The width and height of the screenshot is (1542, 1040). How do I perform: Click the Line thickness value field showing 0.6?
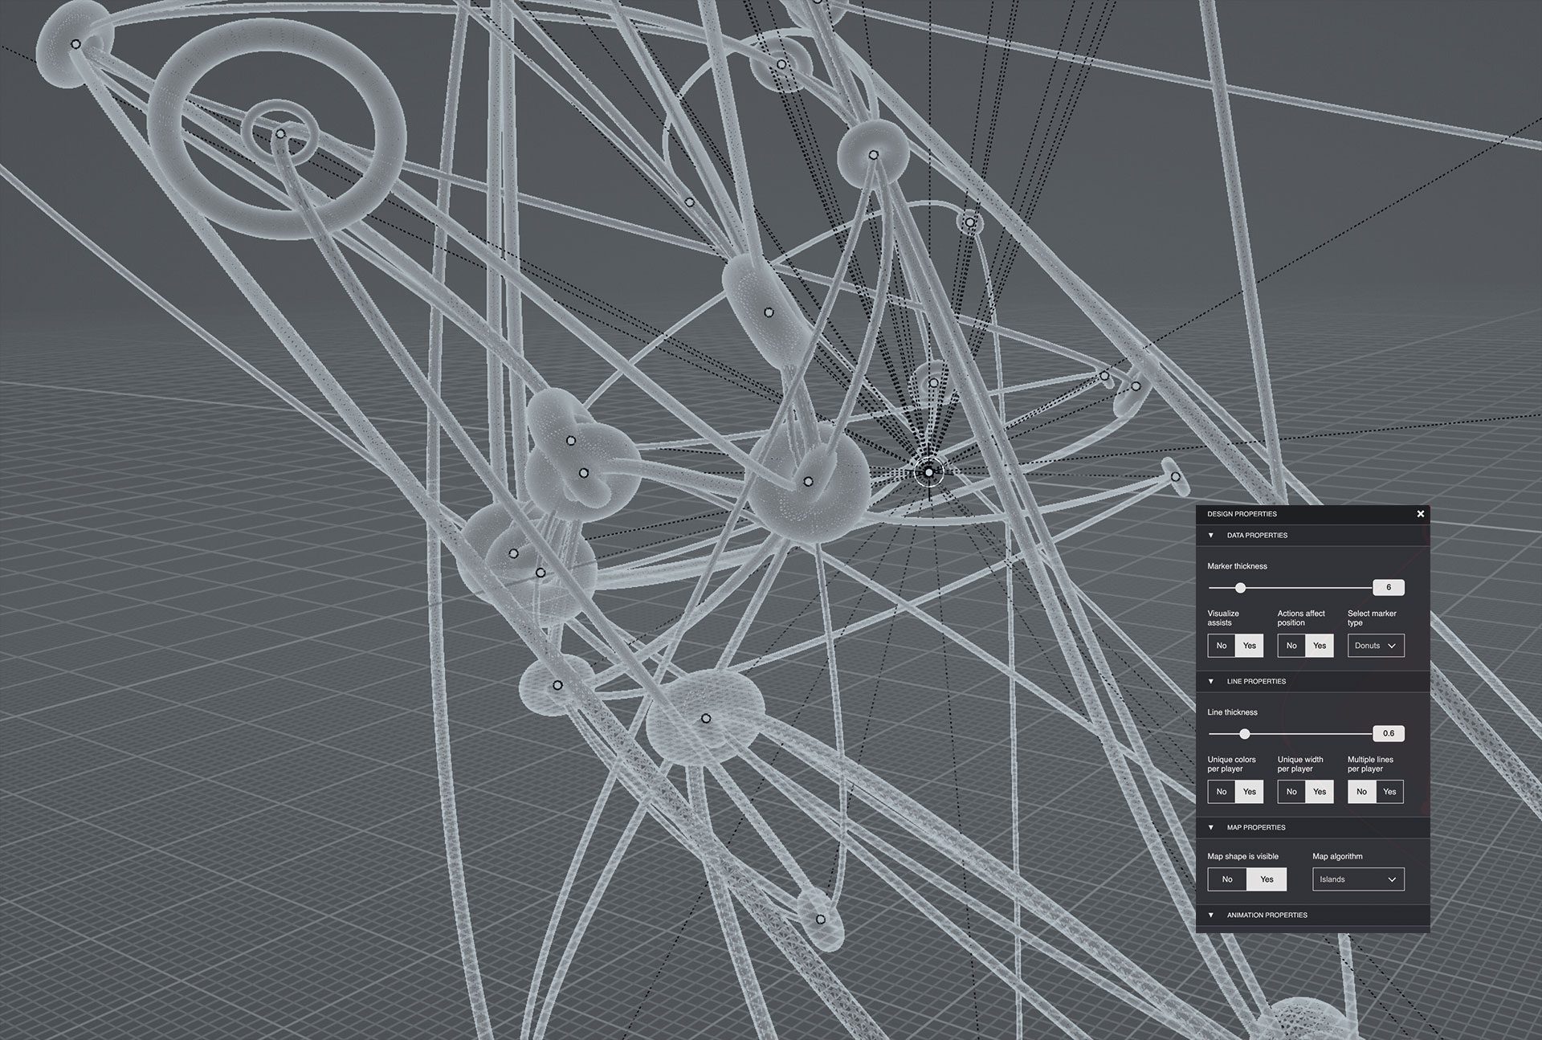(1389, 733)
